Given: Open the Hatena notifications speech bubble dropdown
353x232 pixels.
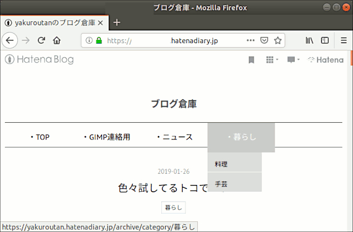Looking at the screenshot, I should 294,60.
